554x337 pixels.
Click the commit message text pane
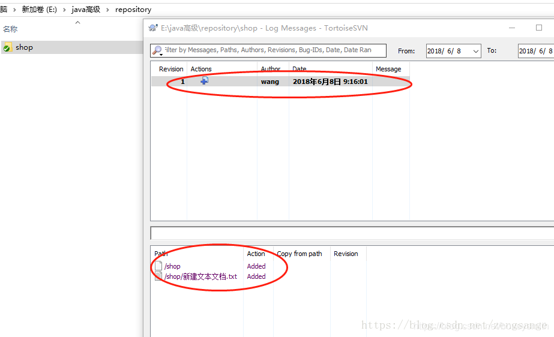click(352, 233)
